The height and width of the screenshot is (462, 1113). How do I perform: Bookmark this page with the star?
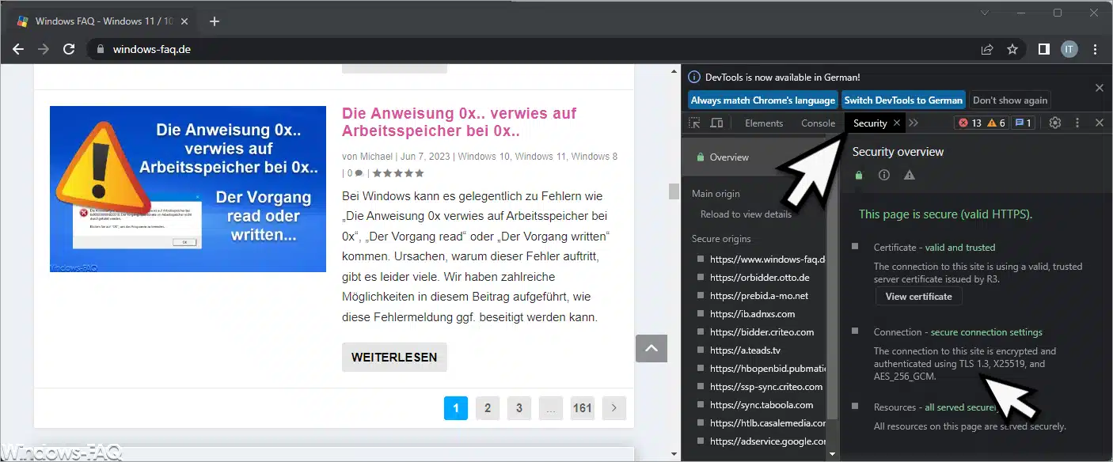tap(1012, 49)
